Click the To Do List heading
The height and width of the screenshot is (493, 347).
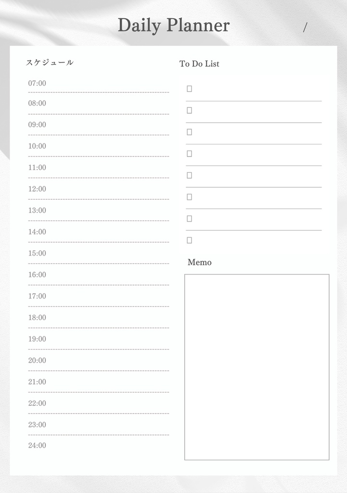pyautogui.click(x=199, y=64)
